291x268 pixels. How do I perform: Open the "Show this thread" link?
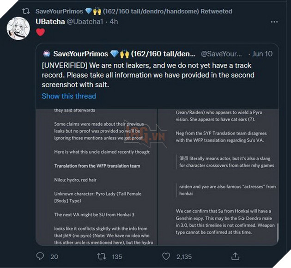click(69, 96)
